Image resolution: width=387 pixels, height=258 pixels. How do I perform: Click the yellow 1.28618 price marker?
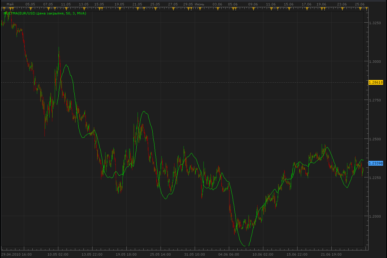(376, 82)
